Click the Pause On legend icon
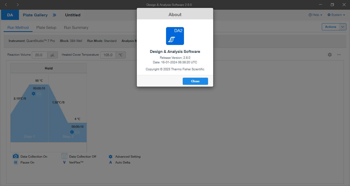This screenshot has width=350, height=186. (16, 162)
